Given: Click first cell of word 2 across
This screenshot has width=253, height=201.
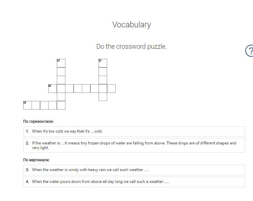Looking at the screenshot, I should (28, 105).
